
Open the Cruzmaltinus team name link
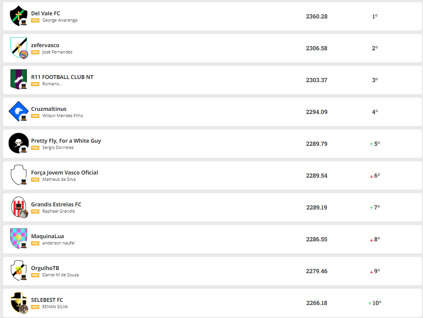[x=49, y=109]
